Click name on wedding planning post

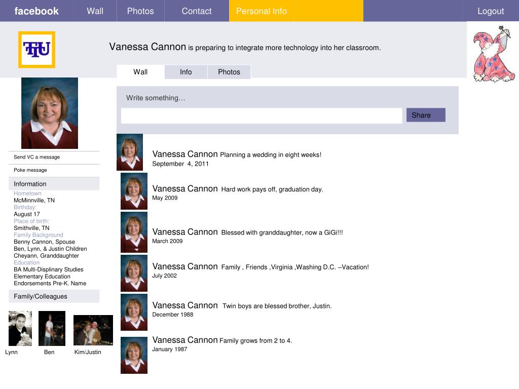coord(185,154)
